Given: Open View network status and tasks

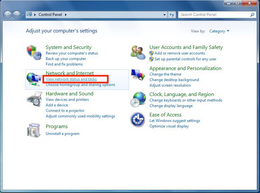Looking at the screenshot, I should pos(71,79).
